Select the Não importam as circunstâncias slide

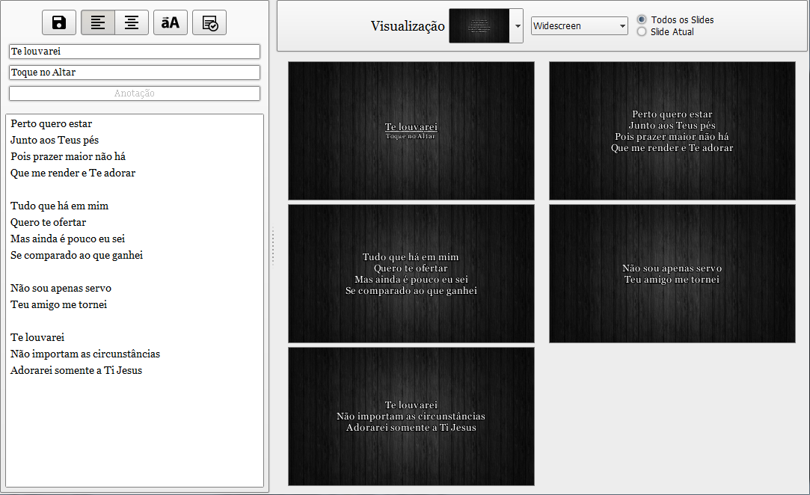coord(411,416)
